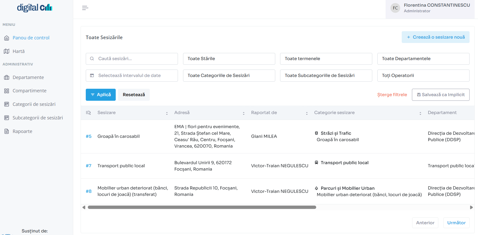
Task: Click the Resetează button
Action: 134,95
